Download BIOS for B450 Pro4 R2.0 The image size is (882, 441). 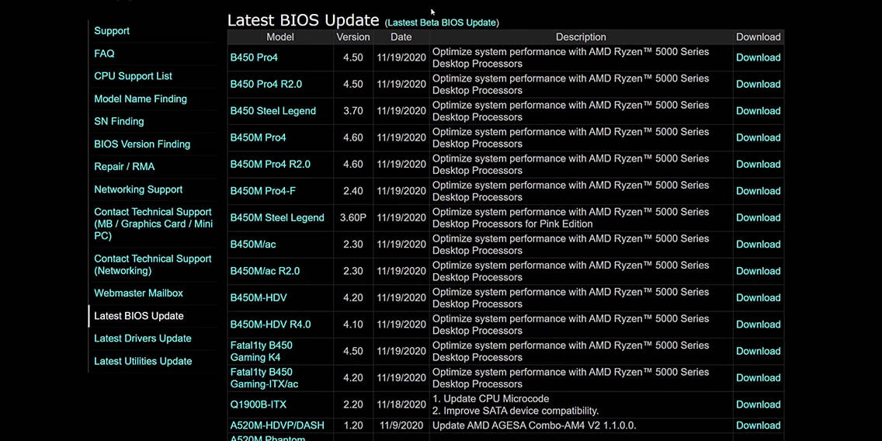click(x=759, y=85)
